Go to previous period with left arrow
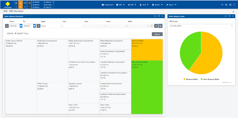This screenshot has width=238, height=118. click(x=7, y=26)
